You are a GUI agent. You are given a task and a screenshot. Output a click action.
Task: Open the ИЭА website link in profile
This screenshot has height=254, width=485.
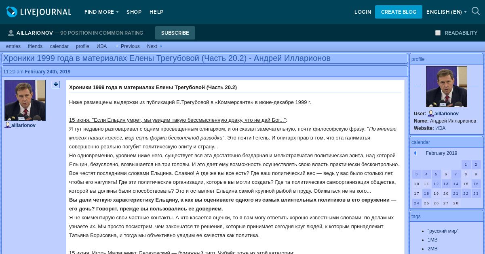click(441, 128)
